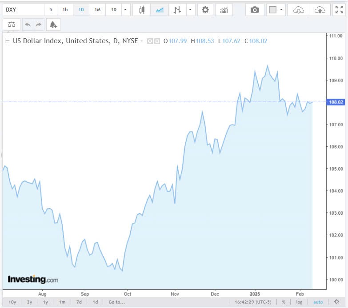348x308 pixels.
Task: Select the 1y time range
Action: [x=45, y=302]
